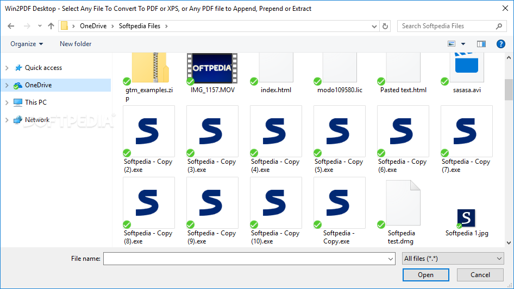
Task: Select Softpedia - Copy (8).exe
Action: pyautogui.click(x=149, y=211)
